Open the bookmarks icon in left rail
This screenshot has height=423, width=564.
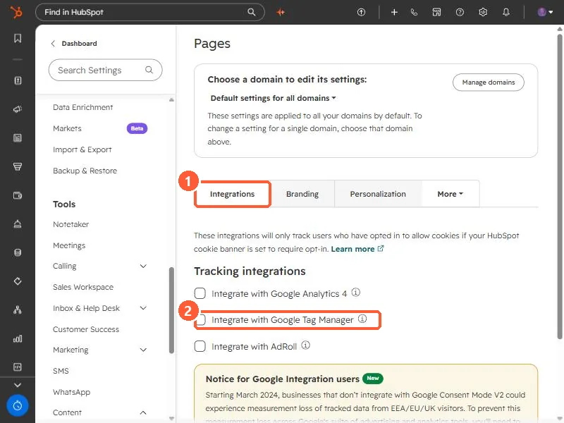18,38
